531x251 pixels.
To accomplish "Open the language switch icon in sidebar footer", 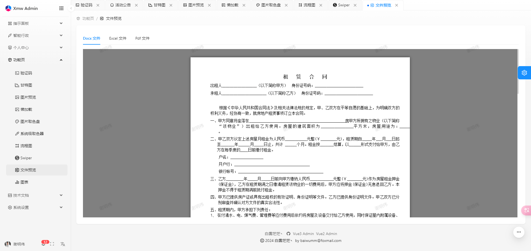I will (x=63, y=244).
